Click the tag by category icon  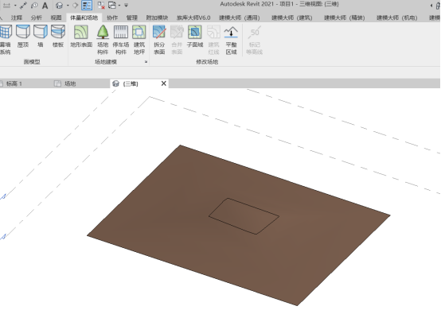(x=34, y=6)
